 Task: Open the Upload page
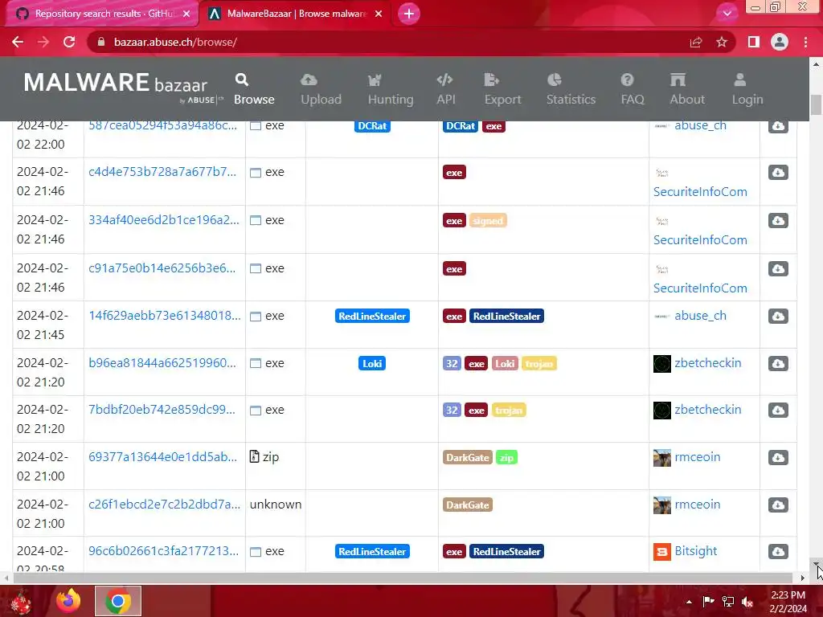coord(321,89)
